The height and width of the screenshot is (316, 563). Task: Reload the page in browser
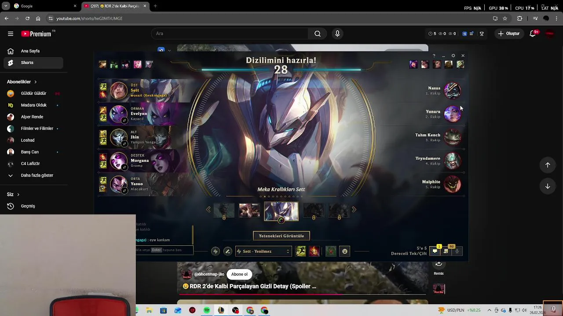click(27, 18)
